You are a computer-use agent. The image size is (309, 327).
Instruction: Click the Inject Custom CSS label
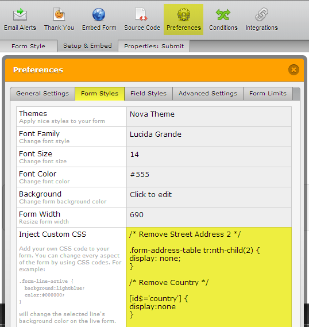click(52, 234)
